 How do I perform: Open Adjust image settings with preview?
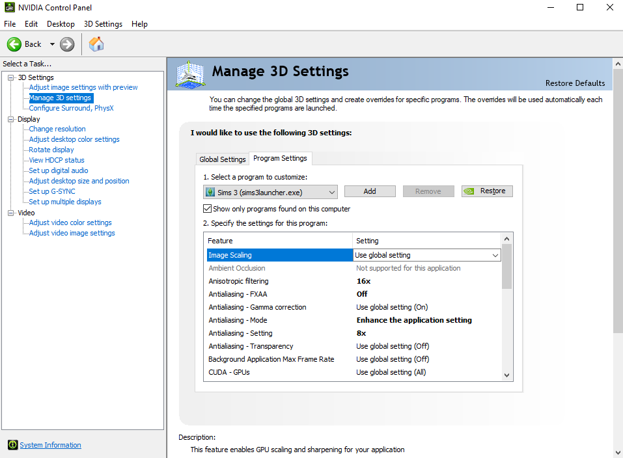pyautogui.click(x=83, y=87)
